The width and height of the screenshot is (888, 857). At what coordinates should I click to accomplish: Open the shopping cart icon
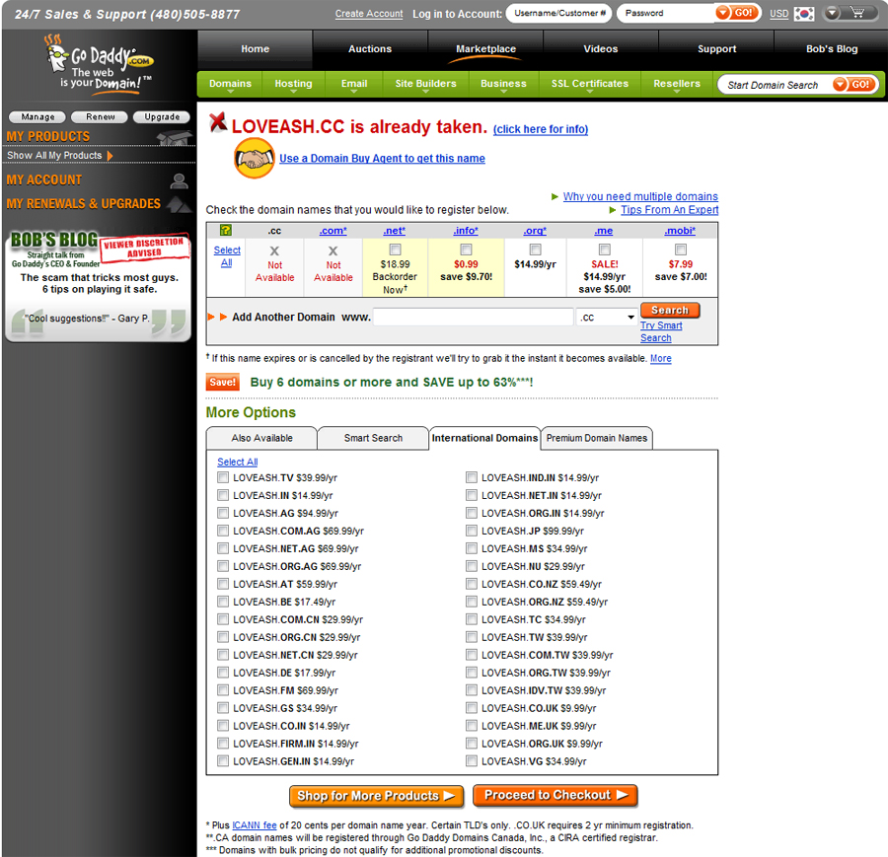pyautogui.click(x=858, y=13)
